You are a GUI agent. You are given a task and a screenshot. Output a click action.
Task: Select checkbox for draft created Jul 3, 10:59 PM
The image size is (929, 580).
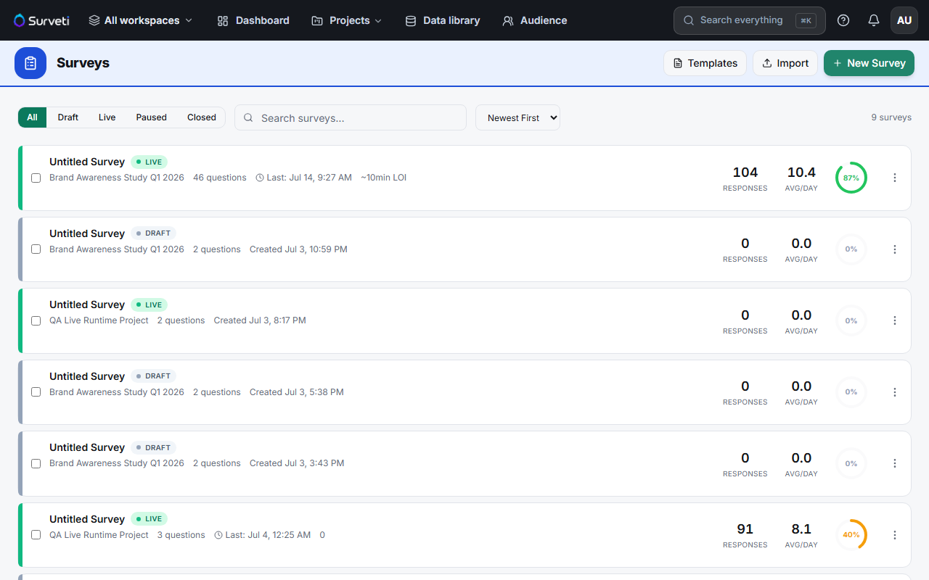click(36, 249)
